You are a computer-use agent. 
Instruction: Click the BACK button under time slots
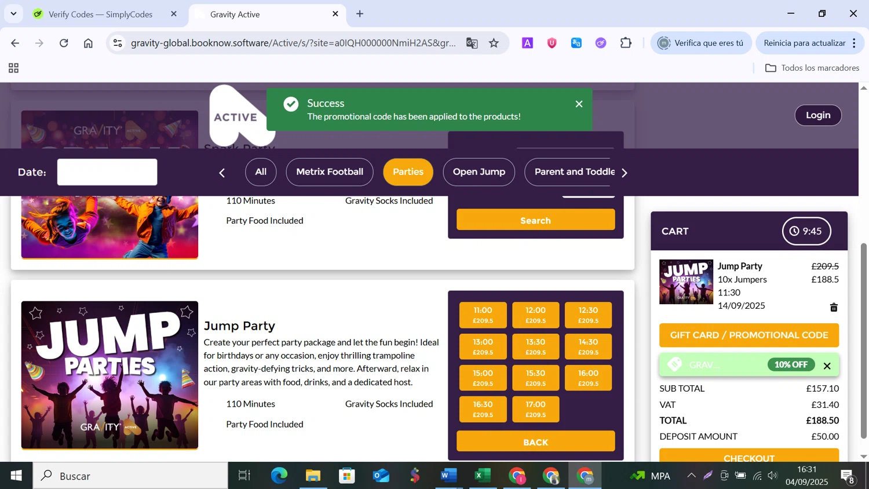(535, 441)
